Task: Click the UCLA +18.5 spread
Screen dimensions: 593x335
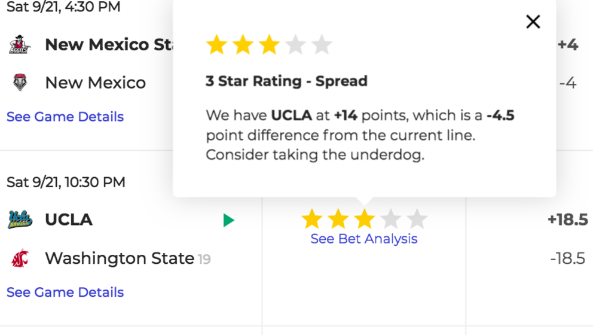Action: point(568,220)
